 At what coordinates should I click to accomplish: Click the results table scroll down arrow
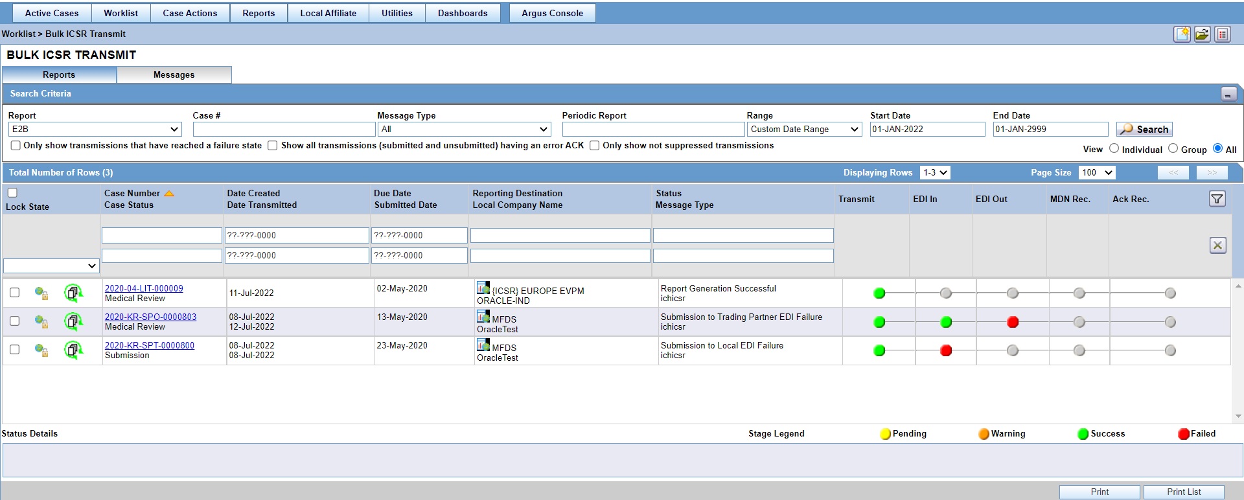pos(1238,416)
